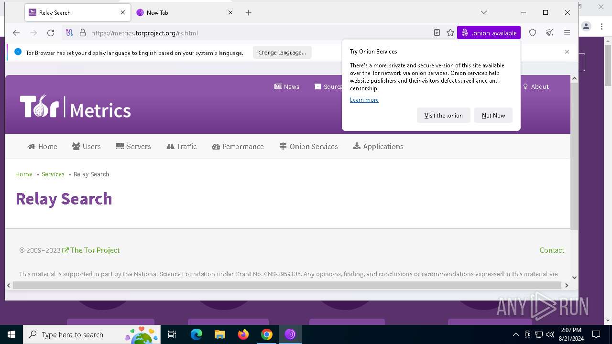Close the Relay Search tab
This screenshot has height=344, width=612.
tap(123, 13)
